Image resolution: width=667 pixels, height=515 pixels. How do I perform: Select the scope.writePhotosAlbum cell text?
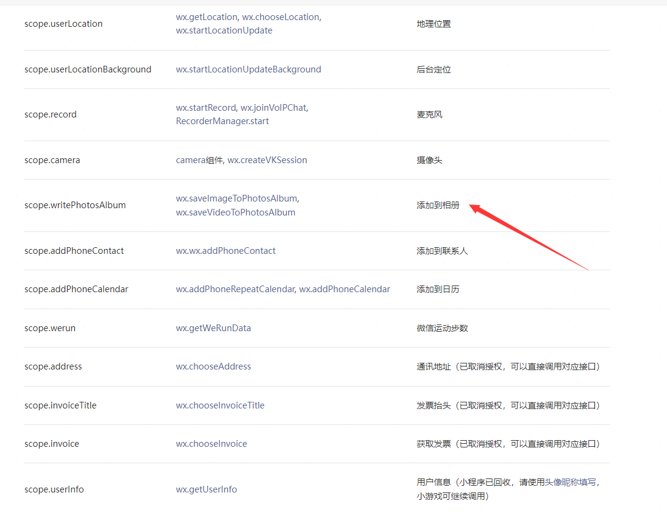coord(75,205)
